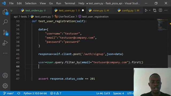Image resolution: width=171 pixels, height=96 pixels.
Task: Click the data={ line
Action: pyautogui.click(x=43, y=30)
